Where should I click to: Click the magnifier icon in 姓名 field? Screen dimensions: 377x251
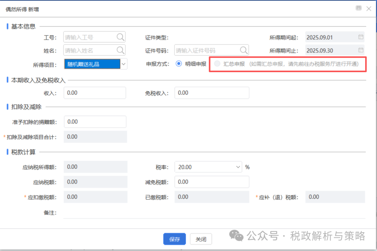[x=120, y=50]
